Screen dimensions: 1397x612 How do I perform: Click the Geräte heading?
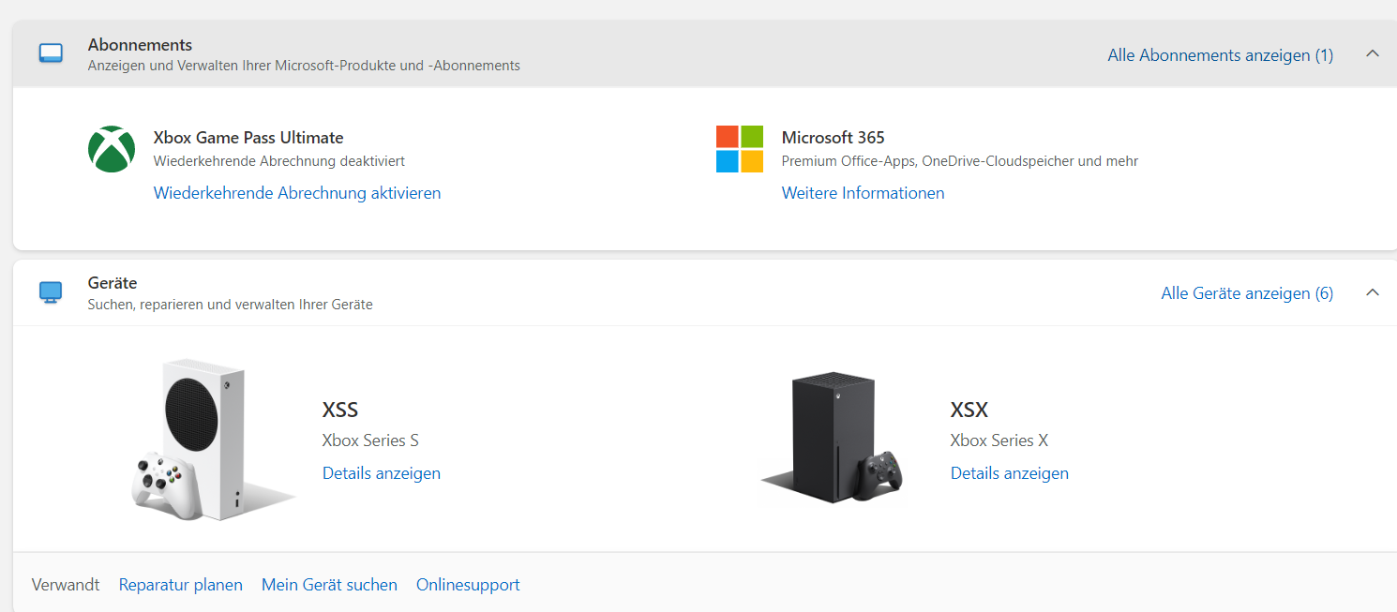pos(113,283)
